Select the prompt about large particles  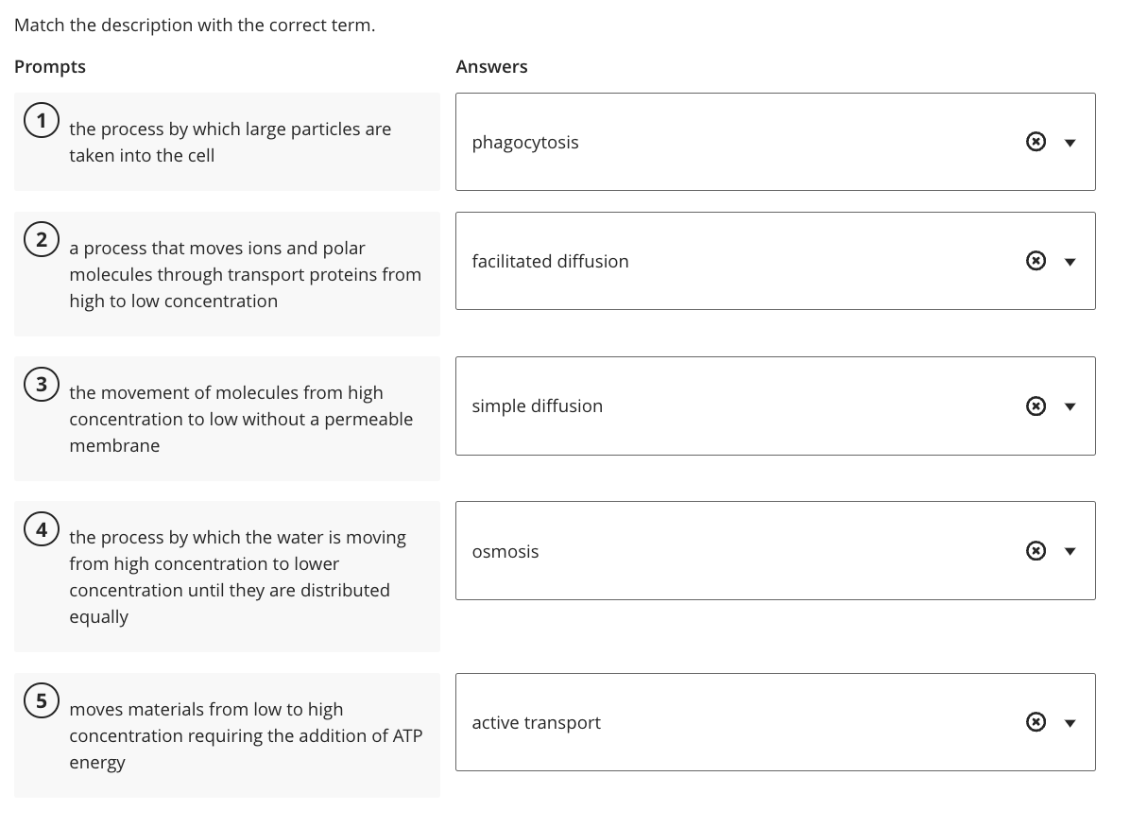coord(227,142)
